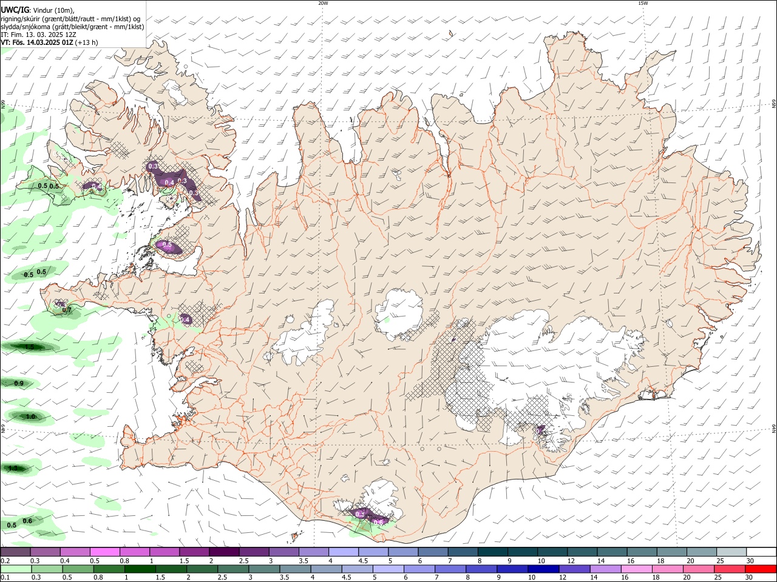This screenshot has height=582, width=777.
Task: Pick the mauve 0.2 swatch starting the upper legend row
Action: pyautogui.click(x=15, y=552)
